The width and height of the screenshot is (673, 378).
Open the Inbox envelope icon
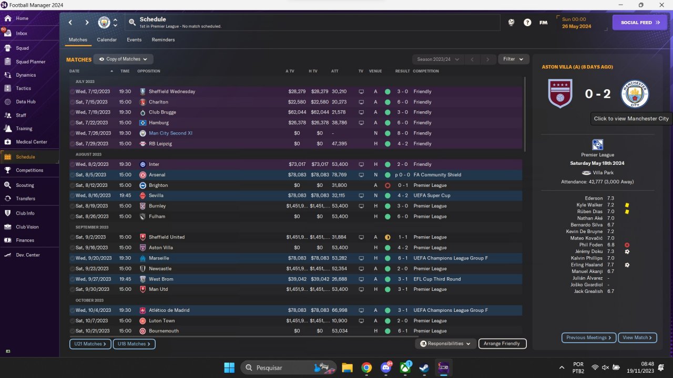(7, 33)
